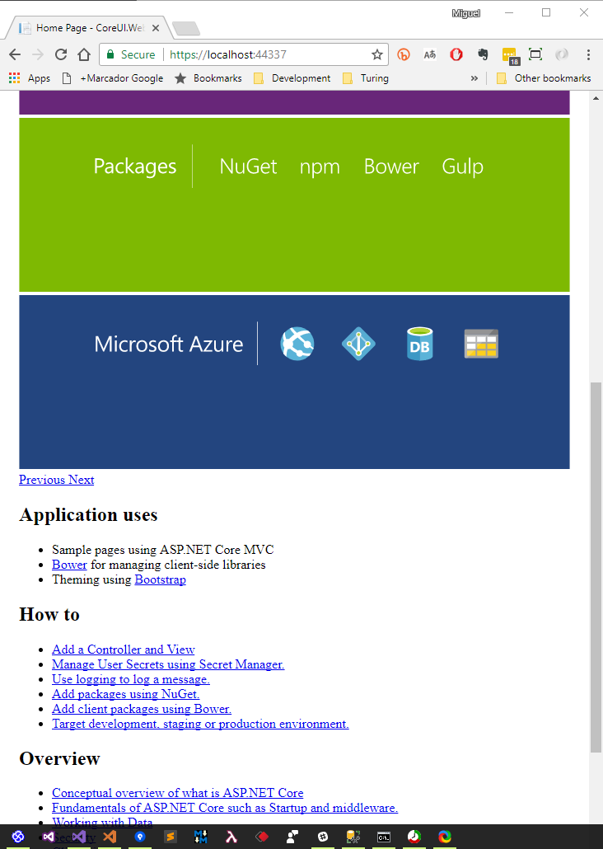
Task: Click the Azure table storage icon
Action: pos(481,344)
